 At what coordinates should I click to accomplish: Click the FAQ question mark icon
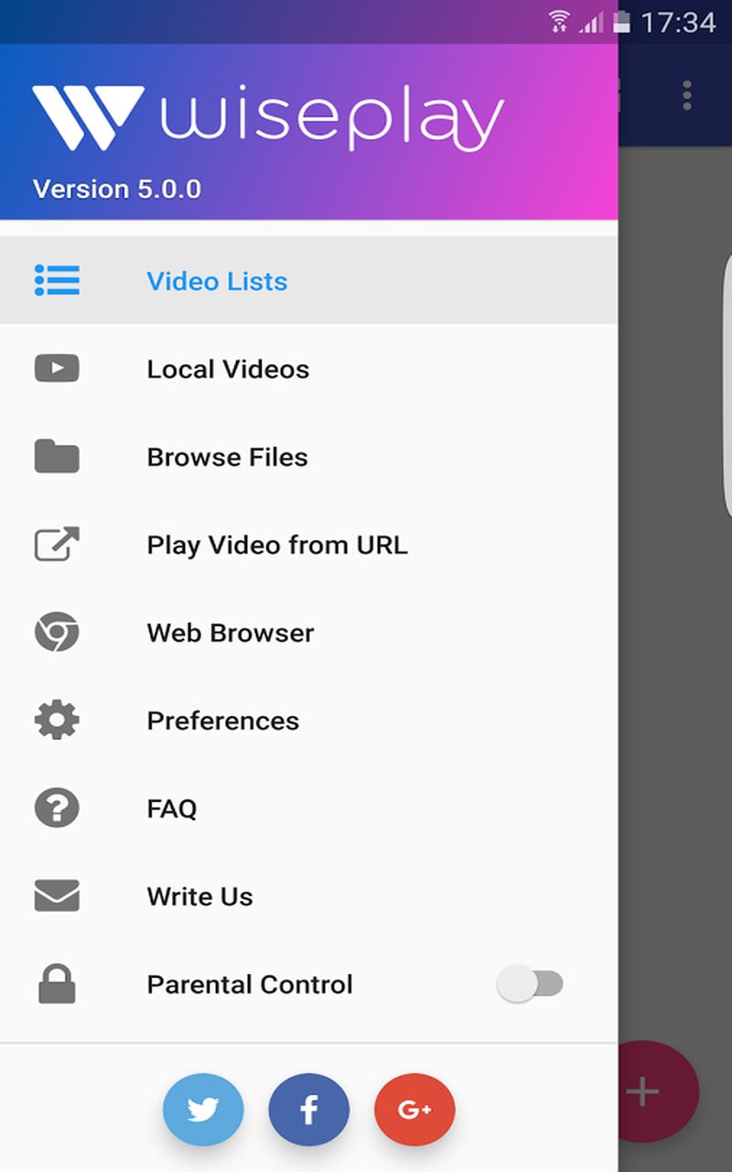57,808
